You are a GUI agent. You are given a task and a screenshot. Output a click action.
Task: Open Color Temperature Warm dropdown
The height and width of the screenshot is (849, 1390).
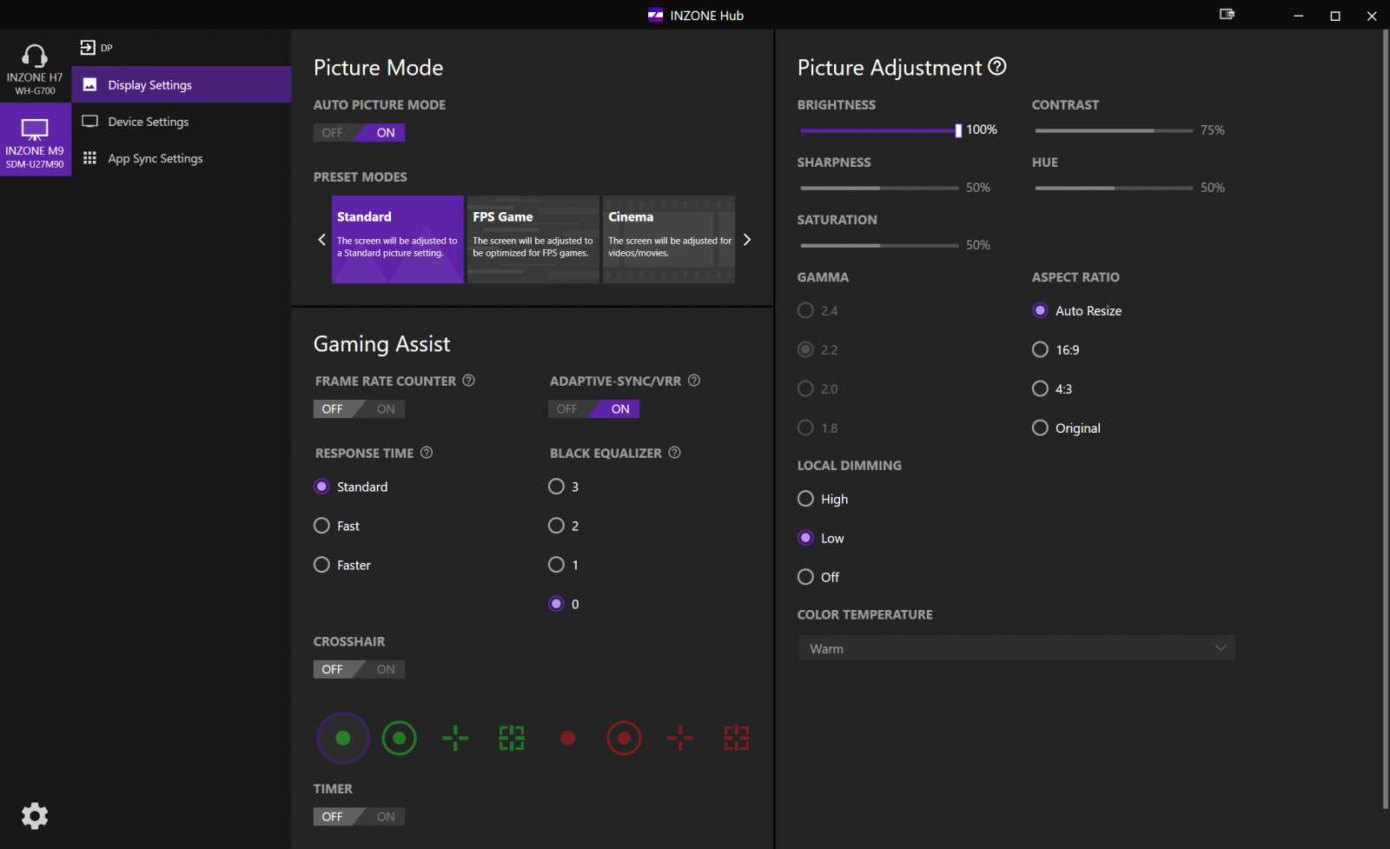(1016, 648)
